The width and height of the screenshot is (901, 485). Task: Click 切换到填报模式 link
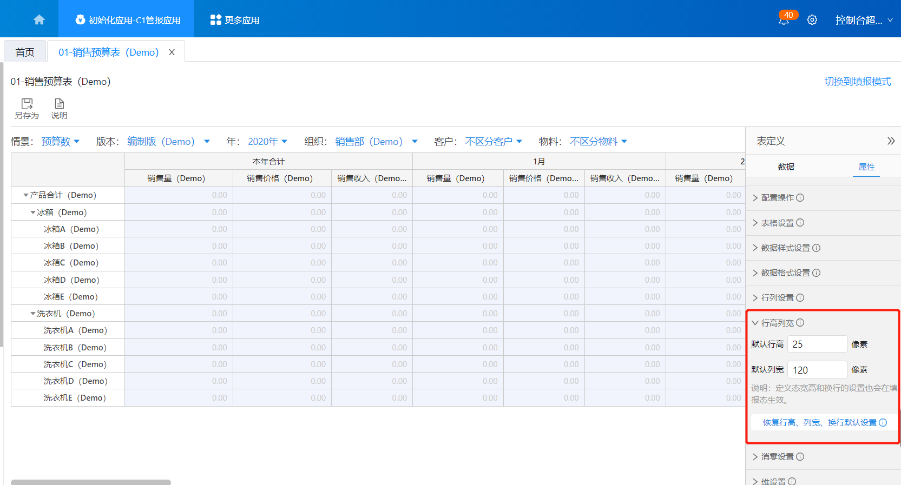(857, 82)
